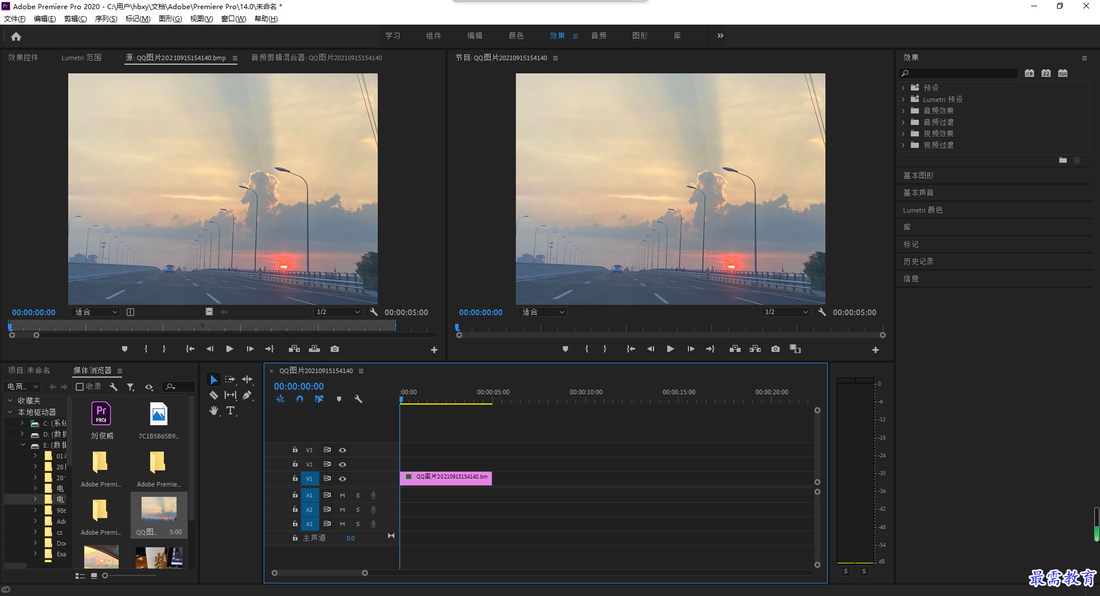Toggle V2 track output eye
The width and height of the screenshot is (1100, 596).
tap(342, 464)
